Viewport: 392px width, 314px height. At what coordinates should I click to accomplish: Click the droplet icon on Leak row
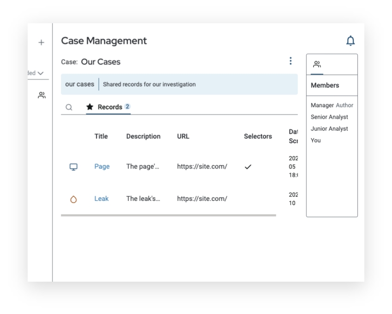coord(73,199)
